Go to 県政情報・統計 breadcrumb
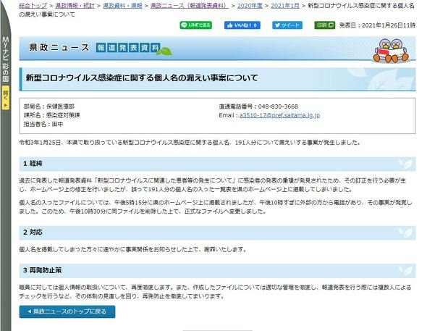 pos(75,6)
